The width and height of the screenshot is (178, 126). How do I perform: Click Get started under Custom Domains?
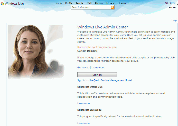[x=83, y=68]
